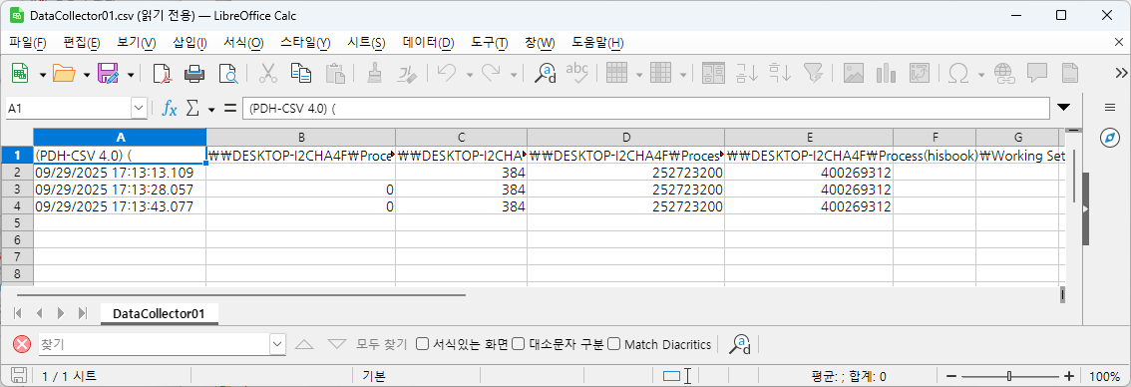Click the AutoFilter funnel icon
This screenshot has height=387, width=1131.
813,73
